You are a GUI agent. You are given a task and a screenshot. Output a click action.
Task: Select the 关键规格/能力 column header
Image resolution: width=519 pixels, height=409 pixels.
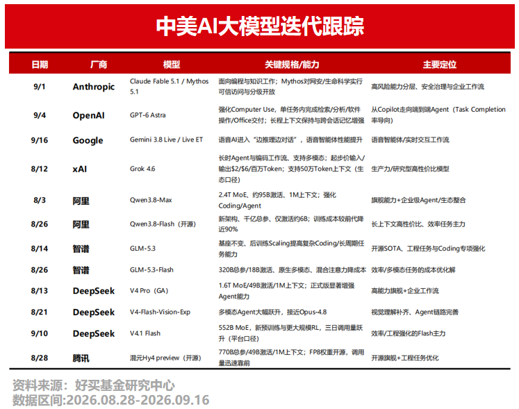coord(292,64)
